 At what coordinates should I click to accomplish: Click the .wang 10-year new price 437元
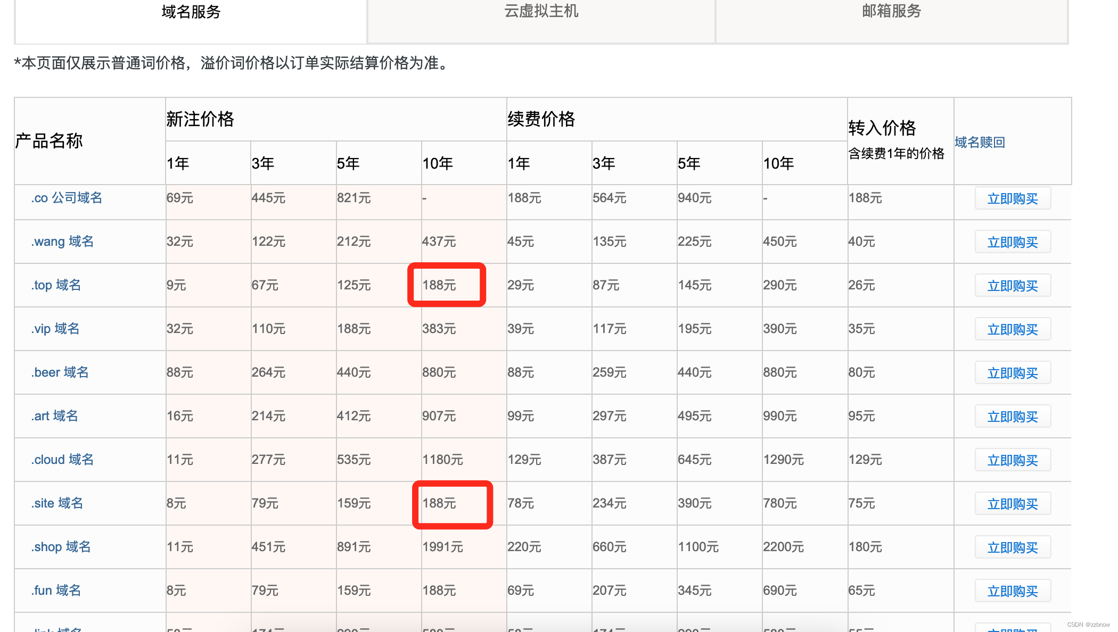(439, 242)
